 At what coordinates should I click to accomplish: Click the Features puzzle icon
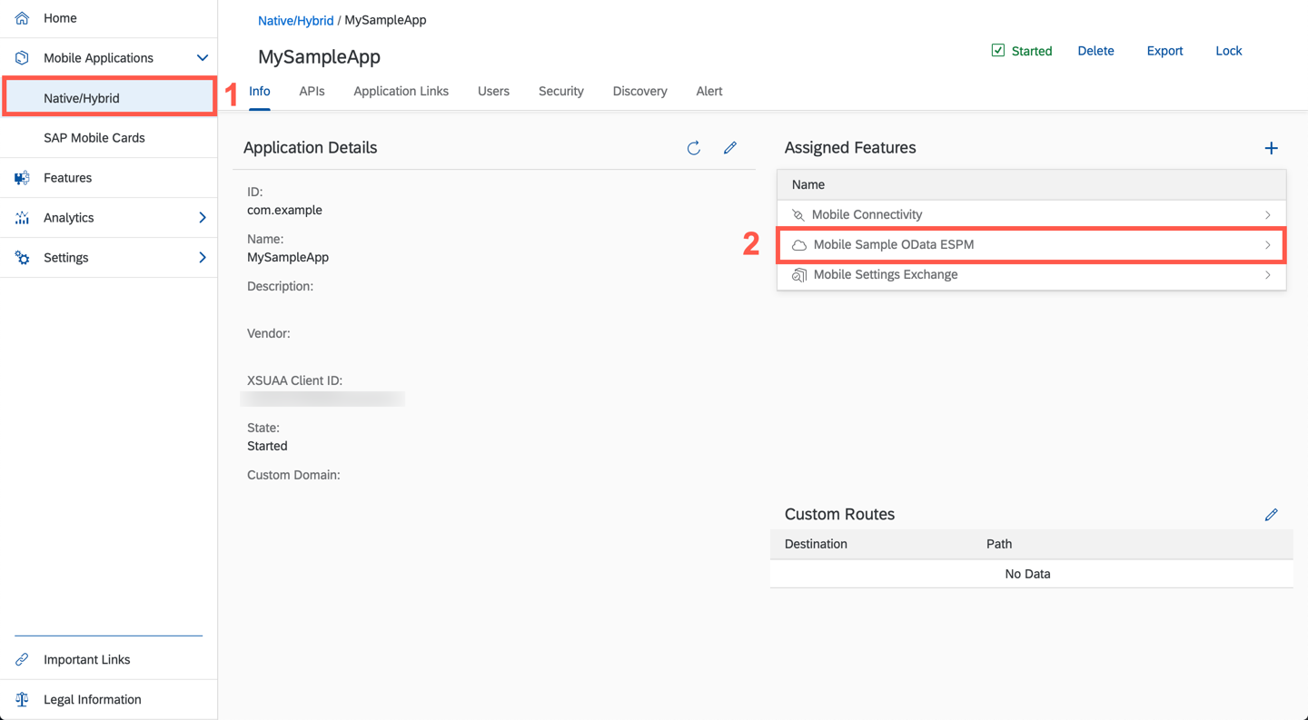22,178
